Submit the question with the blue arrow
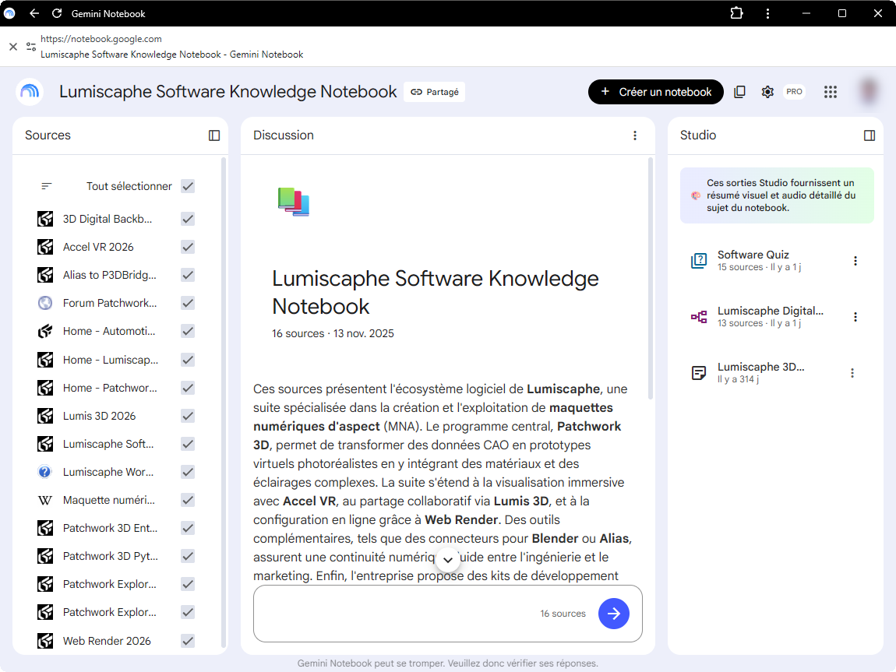 (614, 613)
